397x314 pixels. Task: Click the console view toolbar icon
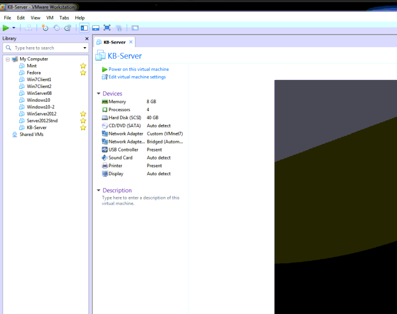(135, 28)
